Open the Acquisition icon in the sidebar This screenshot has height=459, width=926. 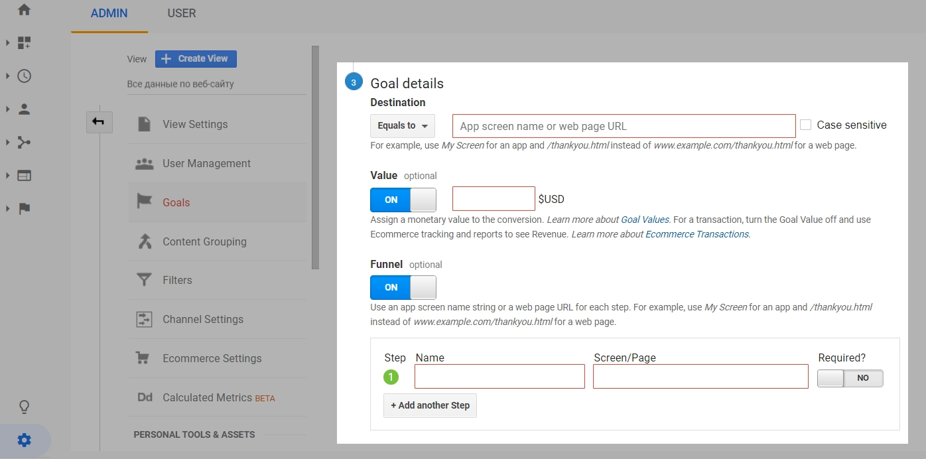(x=25, y=142)
